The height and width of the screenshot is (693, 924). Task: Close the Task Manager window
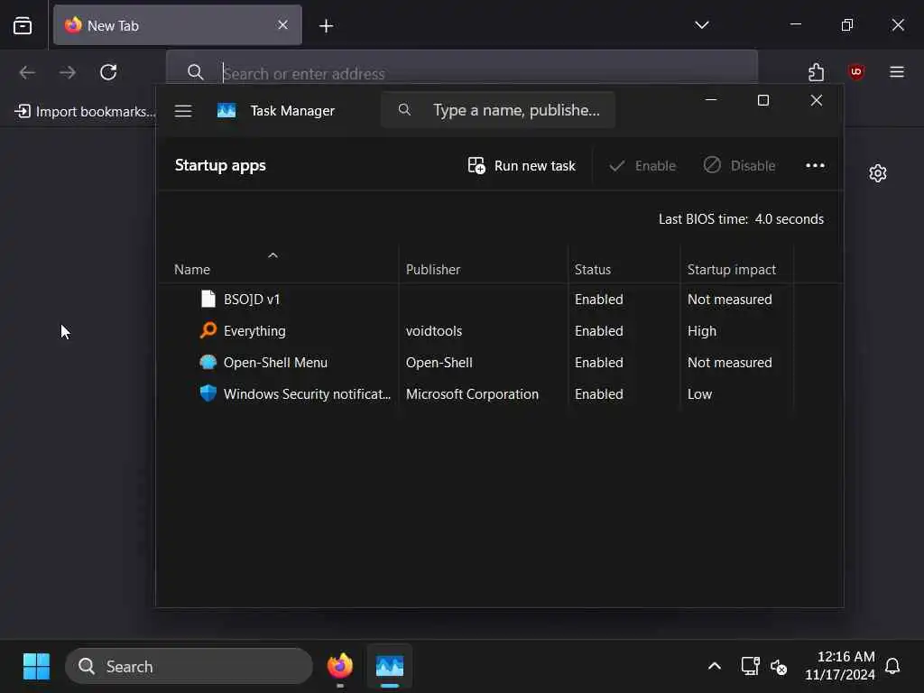(816, 100)
